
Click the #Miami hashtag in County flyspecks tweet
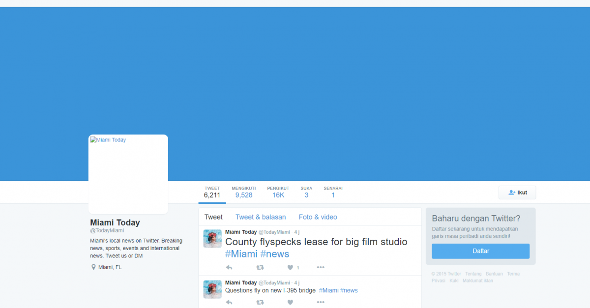(x=241, y=254)
